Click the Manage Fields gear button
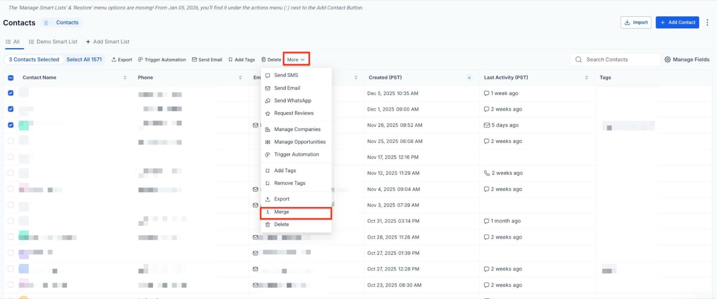 [x=687, y=59]
